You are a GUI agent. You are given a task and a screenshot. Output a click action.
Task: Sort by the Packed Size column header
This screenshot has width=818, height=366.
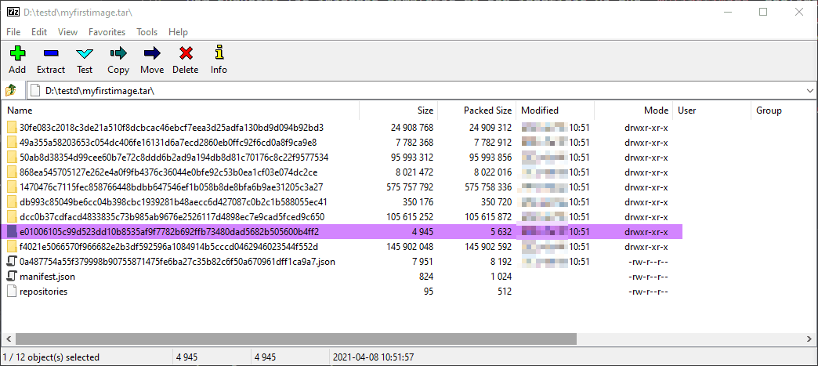pos(487,111)
